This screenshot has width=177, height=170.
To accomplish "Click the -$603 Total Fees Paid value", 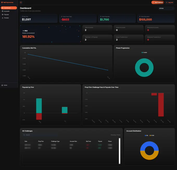I will (65, 20).
